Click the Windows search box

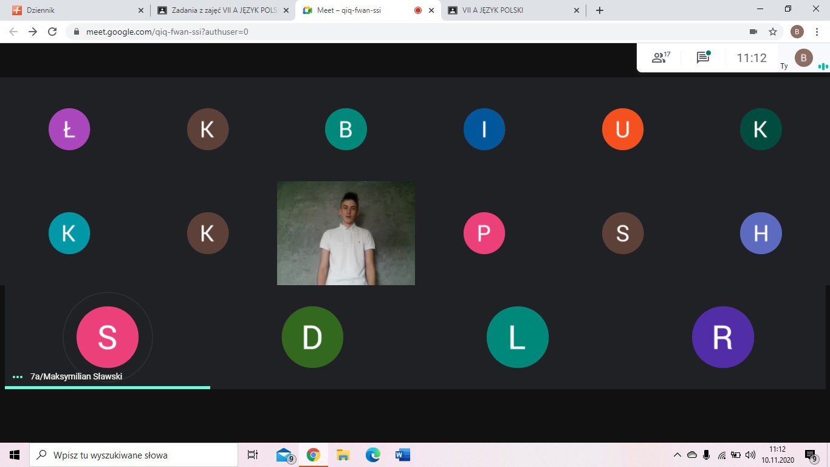[x=134, y=455]
